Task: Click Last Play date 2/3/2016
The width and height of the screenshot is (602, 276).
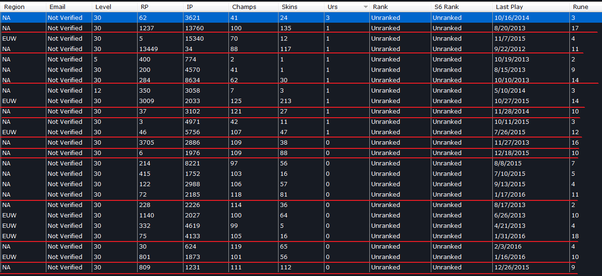Action: 509,246
